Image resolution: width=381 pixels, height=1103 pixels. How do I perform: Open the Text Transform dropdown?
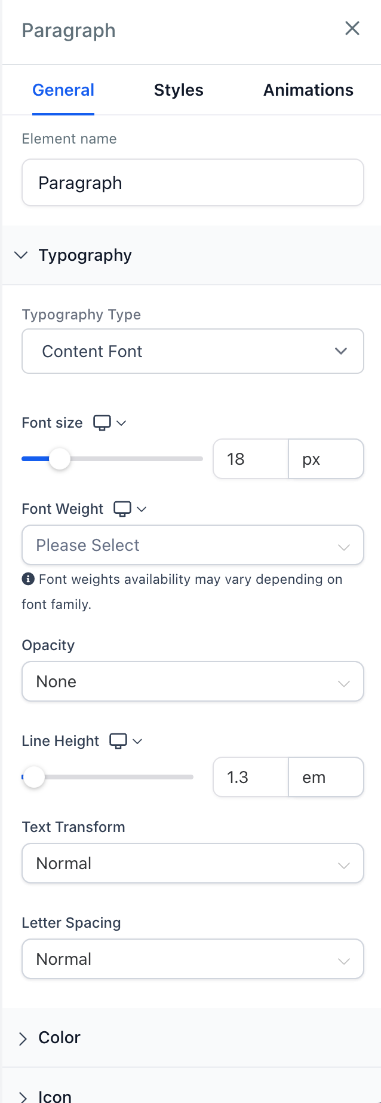192,863
